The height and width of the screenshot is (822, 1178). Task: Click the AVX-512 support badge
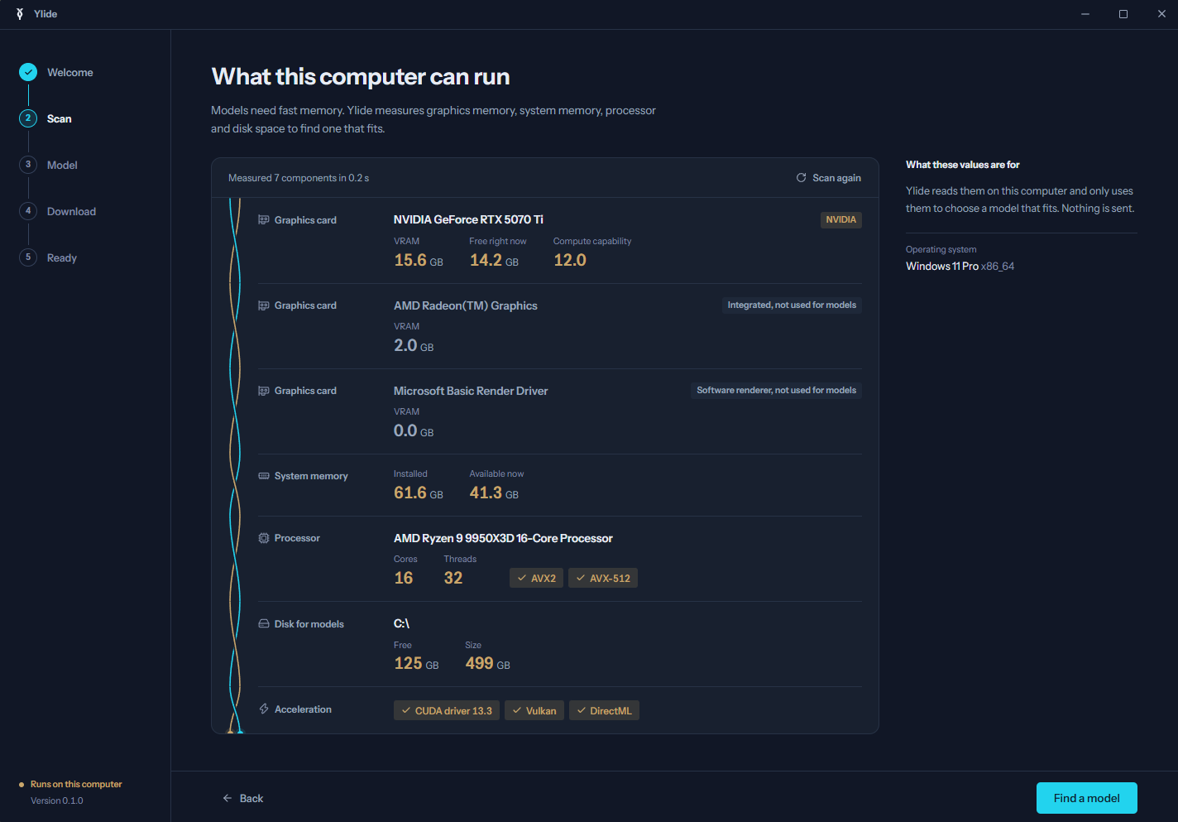pyautogui.click(x=603, y=578)
